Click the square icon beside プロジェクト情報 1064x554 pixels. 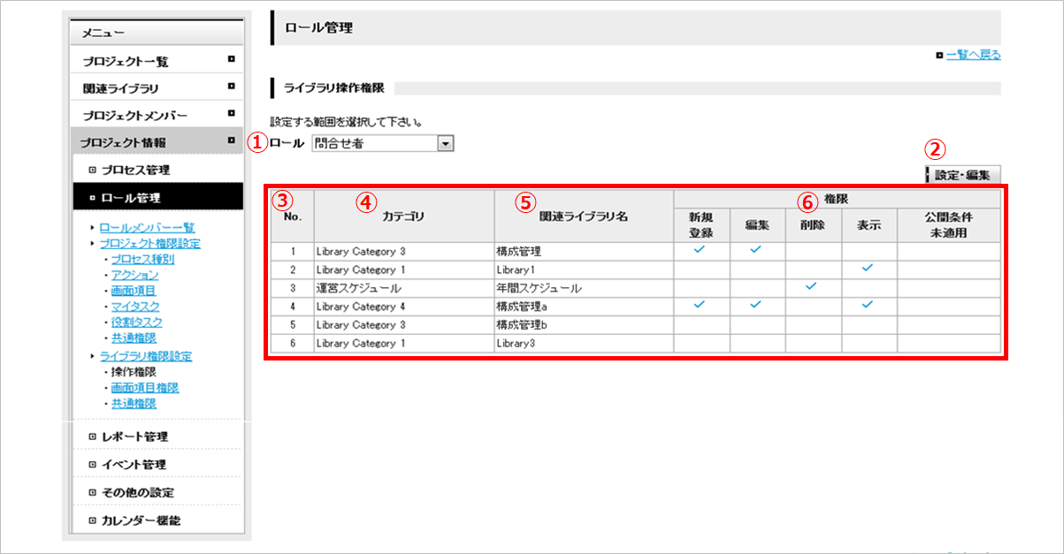tap(231, 140)
